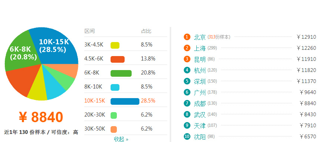Click the teal rank 4 badge for 杭州
This screenshot has width=318, height=142.
(187, 70)
